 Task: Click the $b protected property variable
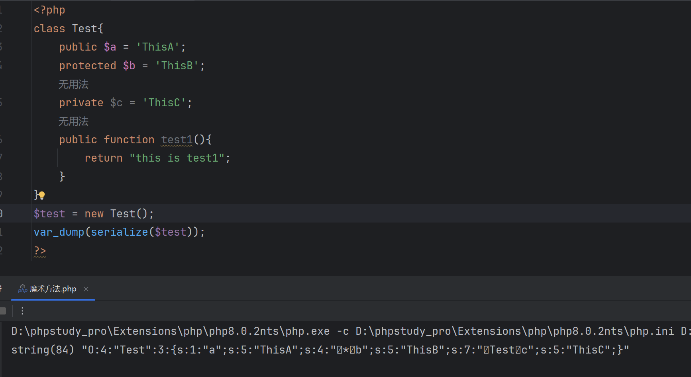click(x=129, y=66)
